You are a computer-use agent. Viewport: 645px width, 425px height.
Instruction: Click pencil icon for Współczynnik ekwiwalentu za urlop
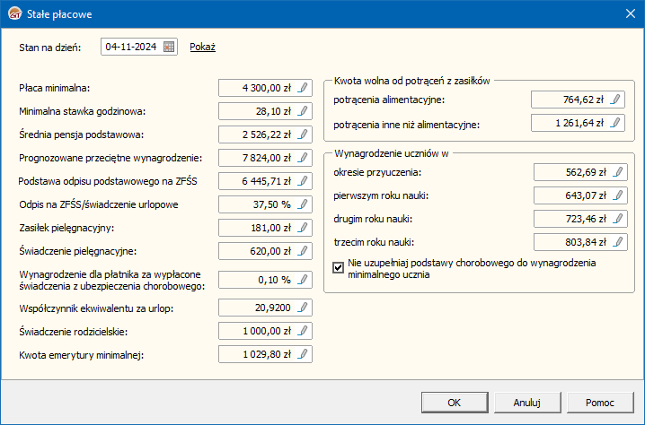coord(303,308)
